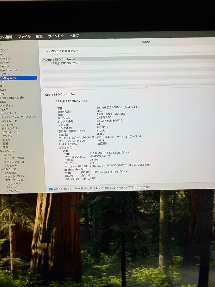
Task: Select SATA in sidebar
Action: point(3,90)
